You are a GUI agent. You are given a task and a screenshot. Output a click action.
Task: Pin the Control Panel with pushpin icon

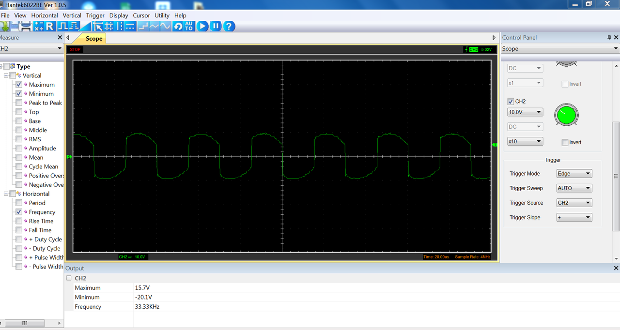[x=609, y=37]
